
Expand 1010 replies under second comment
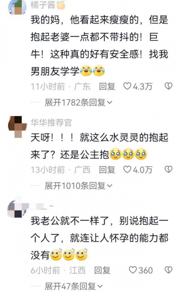coord(79,186)
